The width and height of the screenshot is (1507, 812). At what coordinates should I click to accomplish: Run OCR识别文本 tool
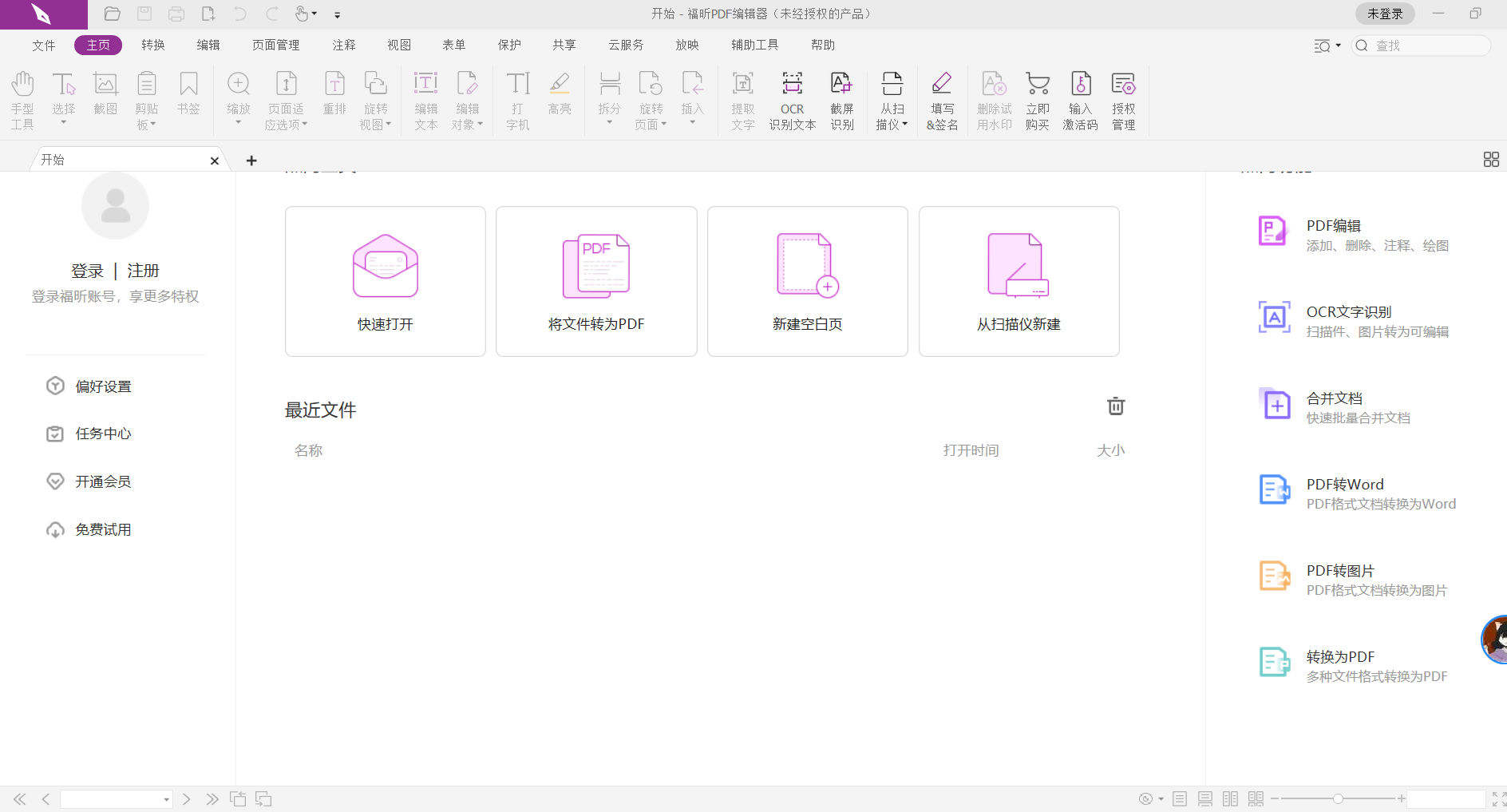coord(793,101)
